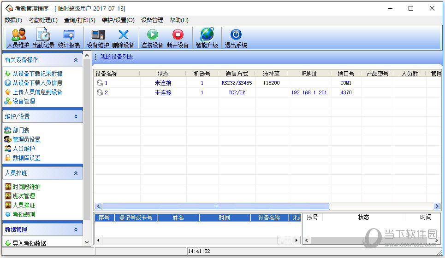Launch 智能升级 globe icon
The image size is (445, 258).
coord(207,38)
